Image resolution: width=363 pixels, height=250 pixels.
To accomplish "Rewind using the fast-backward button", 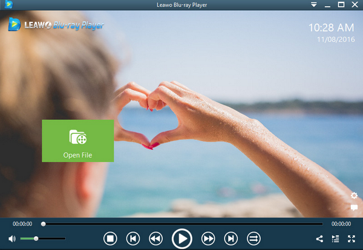I will point(155,238).
